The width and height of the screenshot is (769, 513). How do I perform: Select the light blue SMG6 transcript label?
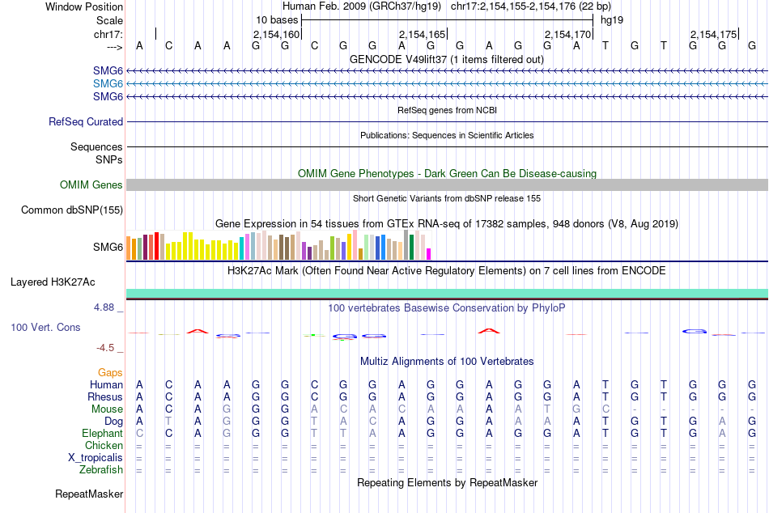pos(108,84)
